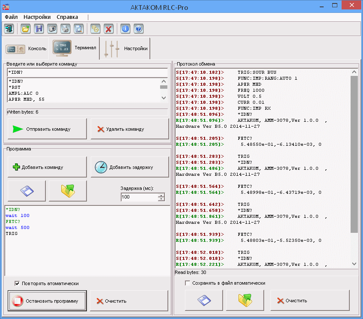Click log line TRIG:SOUR BUS

pyautogui.click(x=257, y=72)
